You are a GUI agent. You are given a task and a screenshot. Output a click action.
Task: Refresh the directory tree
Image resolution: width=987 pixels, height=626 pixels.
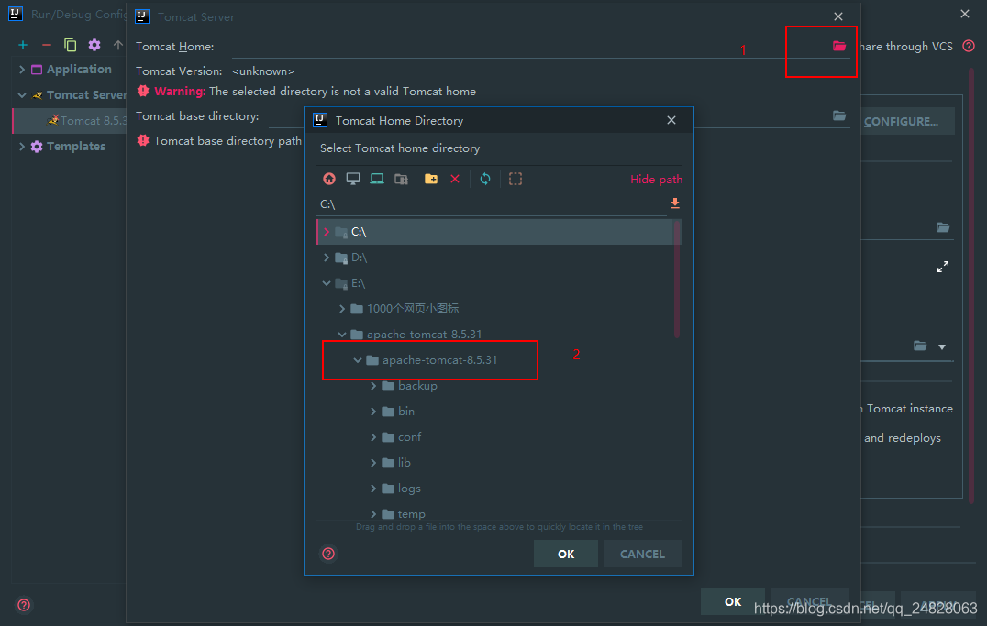pos(485,179)
